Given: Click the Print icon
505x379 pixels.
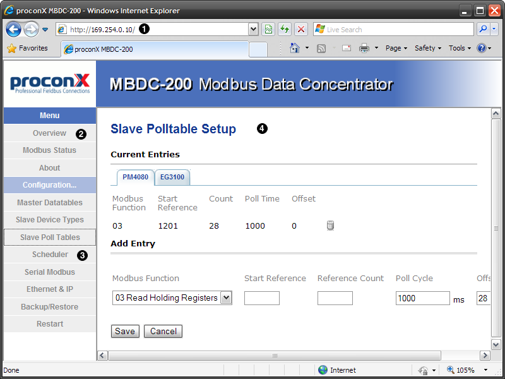Looking at the screenshot, I should pos(364,48).
